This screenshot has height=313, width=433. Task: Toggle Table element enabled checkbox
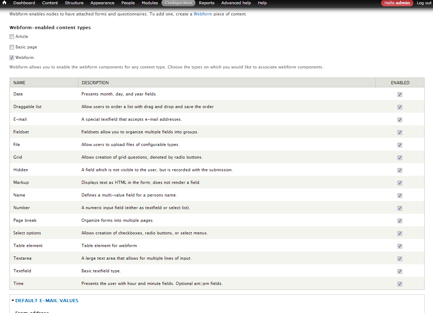pyautogui.click(x=400, y=246)
